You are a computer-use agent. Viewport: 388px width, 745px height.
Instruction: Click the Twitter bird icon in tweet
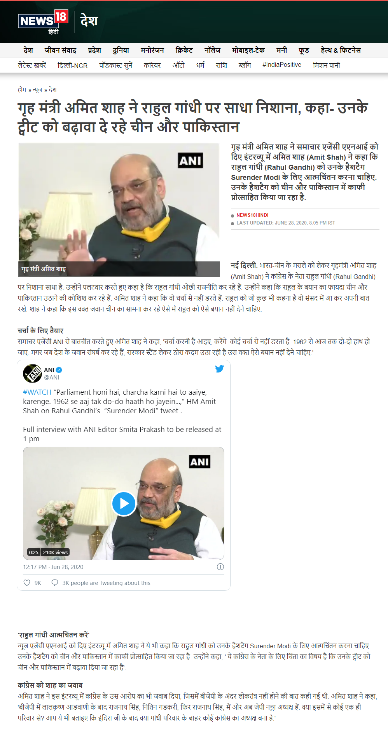[219, 369]
